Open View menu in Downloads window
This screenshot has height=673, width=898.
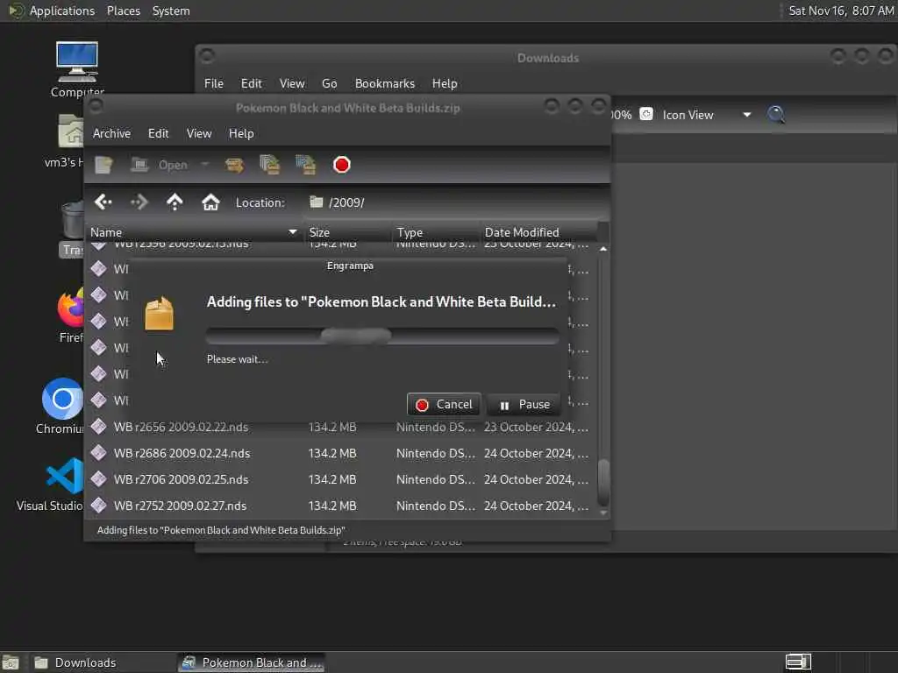tap(292, 83)
